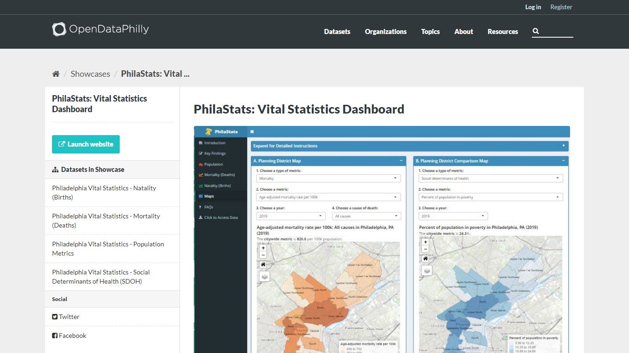Open the Twitter share link

pos(66,317)
